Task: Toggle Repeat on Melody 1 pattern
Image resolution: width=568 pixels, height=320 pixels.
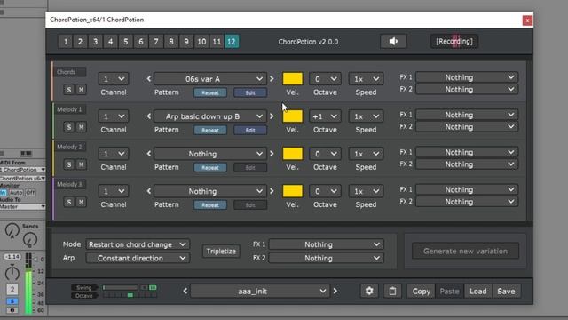Action: [x=210, y=131]
